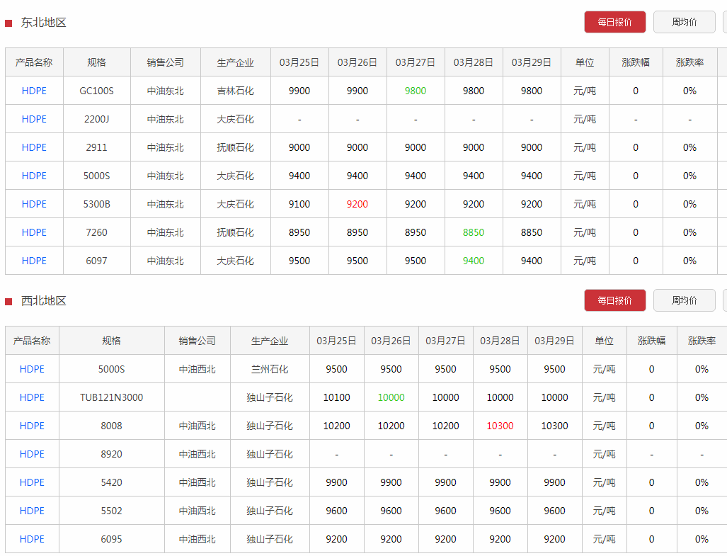
Task: Click red 10300 price for 8008
Action: 500,426
